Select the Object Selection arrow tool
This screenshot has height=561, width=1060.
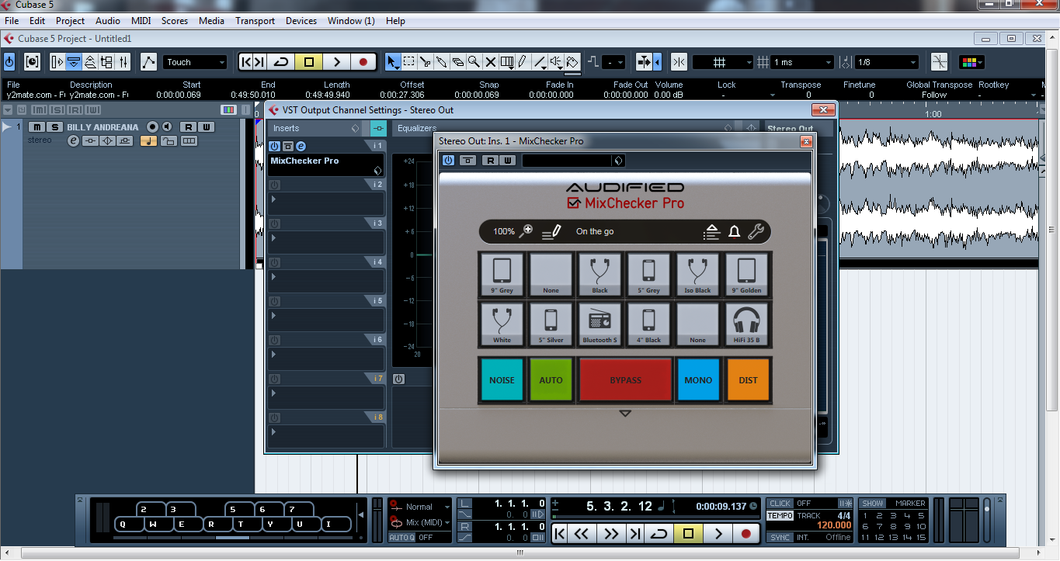tap(393, 62)
